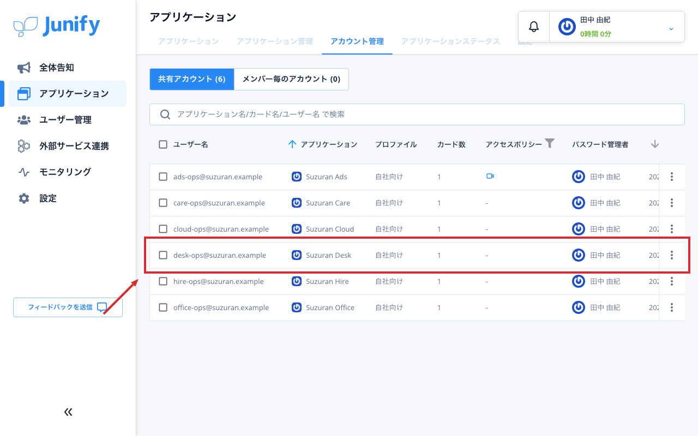The image size is (698, 436).
Task: Collapse the sidebar with double chevron
Action: 68,412
